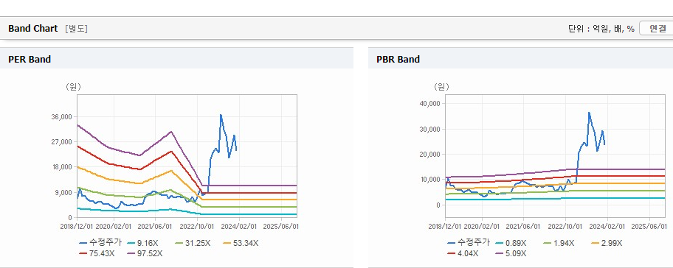The image size is (673, 268).
Task: Click the 27,000 y-axis label in PER chart
Action: coord(62,142)
